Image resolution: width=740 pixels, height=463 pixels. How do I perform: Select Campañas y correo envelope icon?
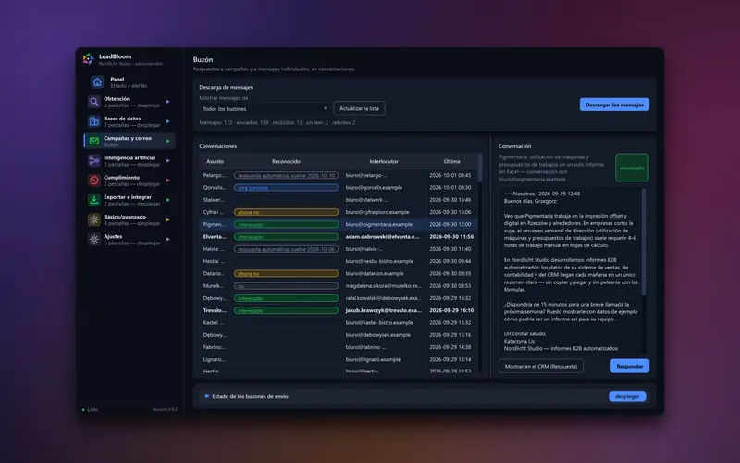(x=94, y=141)
